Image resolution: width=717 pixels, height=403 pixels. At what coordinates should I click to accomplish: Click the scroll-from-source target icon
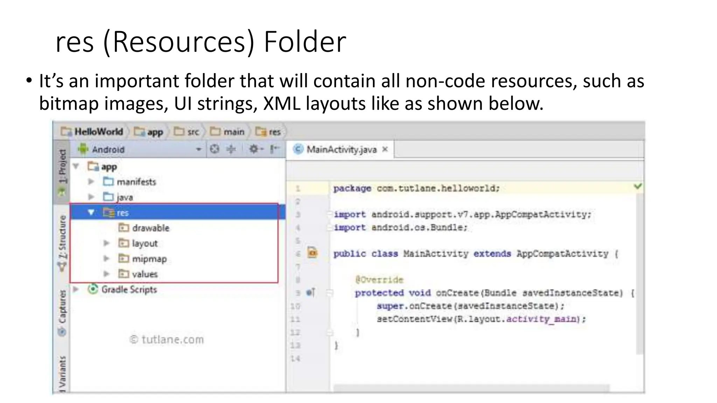click(x=215, y=149)
